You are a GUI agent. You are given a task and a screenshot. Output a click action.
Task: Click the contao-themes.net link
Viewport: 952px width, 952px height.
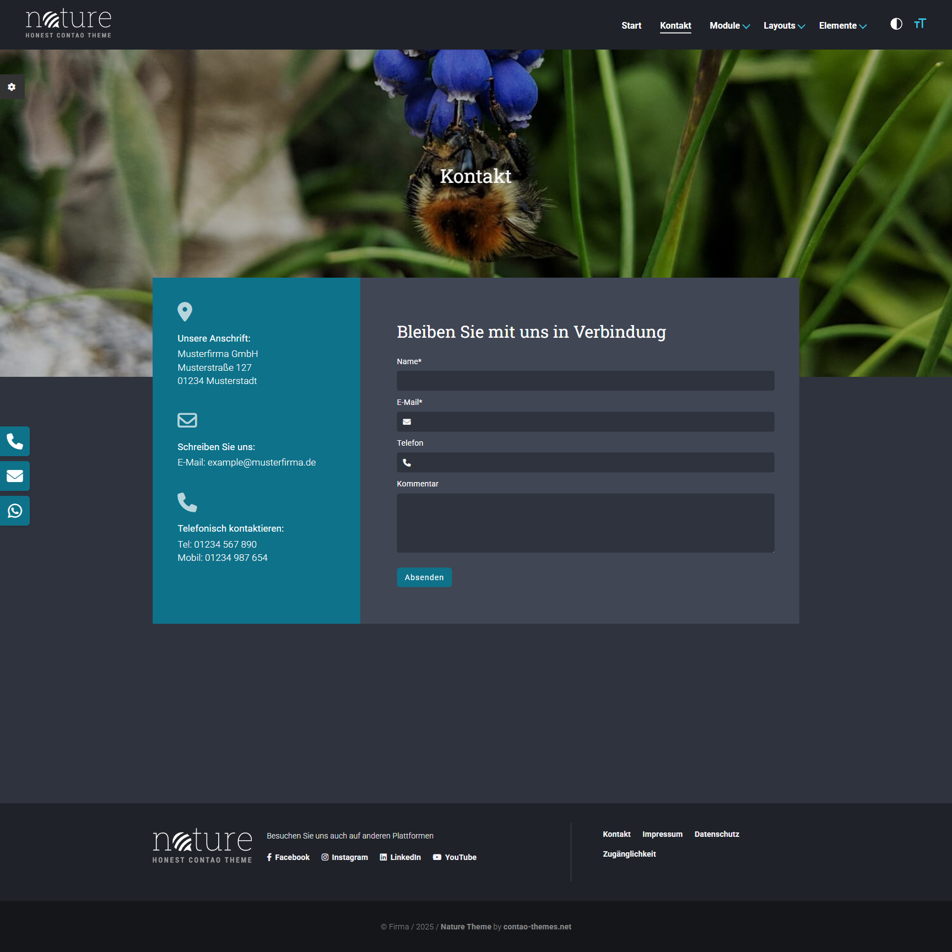[537, 927]
